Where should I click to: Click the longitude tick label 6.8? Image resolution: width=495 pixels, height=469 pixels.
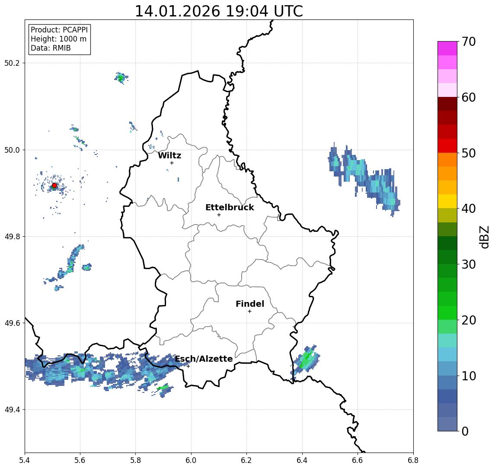pyautogui.click(x=413, y=460)
